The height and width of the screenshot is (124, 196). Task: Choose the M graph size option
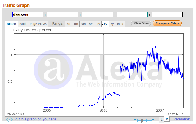pos(167,119)
